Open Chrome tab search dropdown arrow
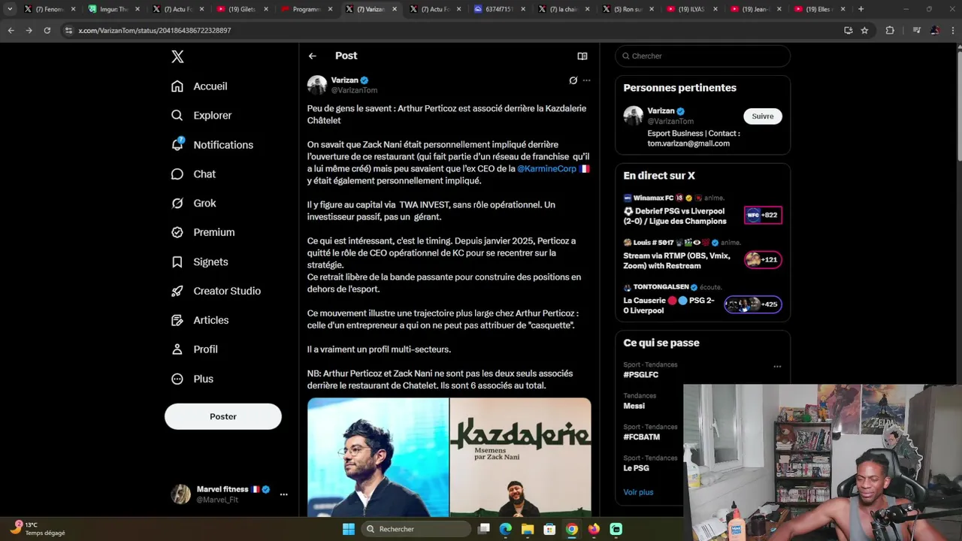962x541 pixels. [10, 9]
